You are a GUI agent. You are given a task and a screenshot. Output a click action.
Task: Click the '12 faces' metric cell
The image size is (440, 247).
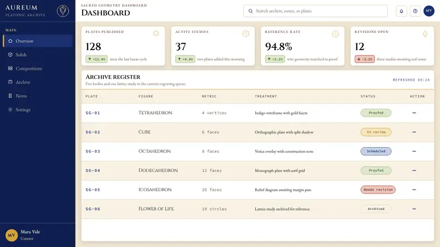point(212,170)
